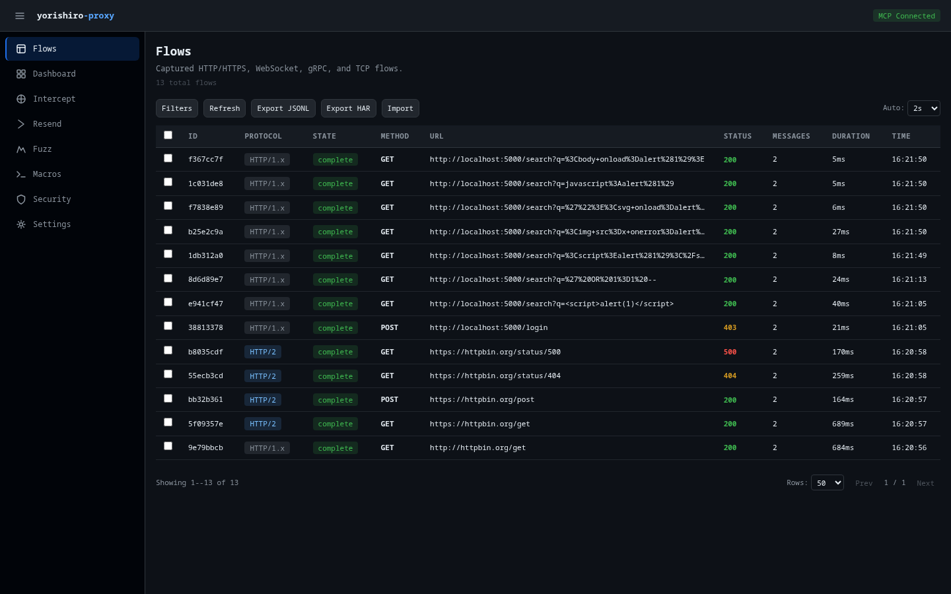Toggle the select-all checkbox in table header
This screenshot has height=594, width=951.
pos(168,135)
